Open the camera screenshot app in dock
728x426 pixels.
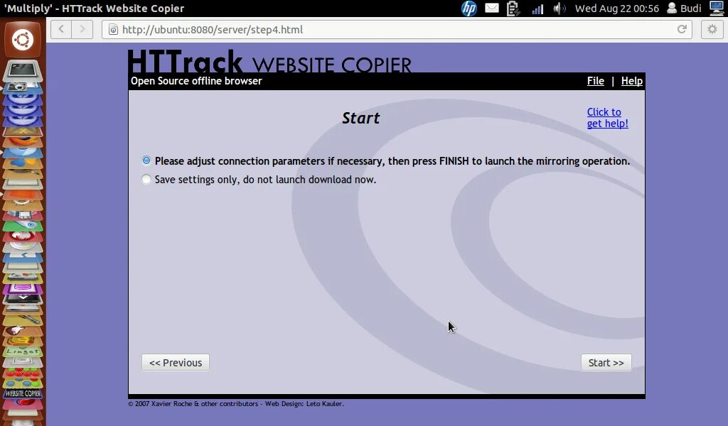click(x=23, y=87)
